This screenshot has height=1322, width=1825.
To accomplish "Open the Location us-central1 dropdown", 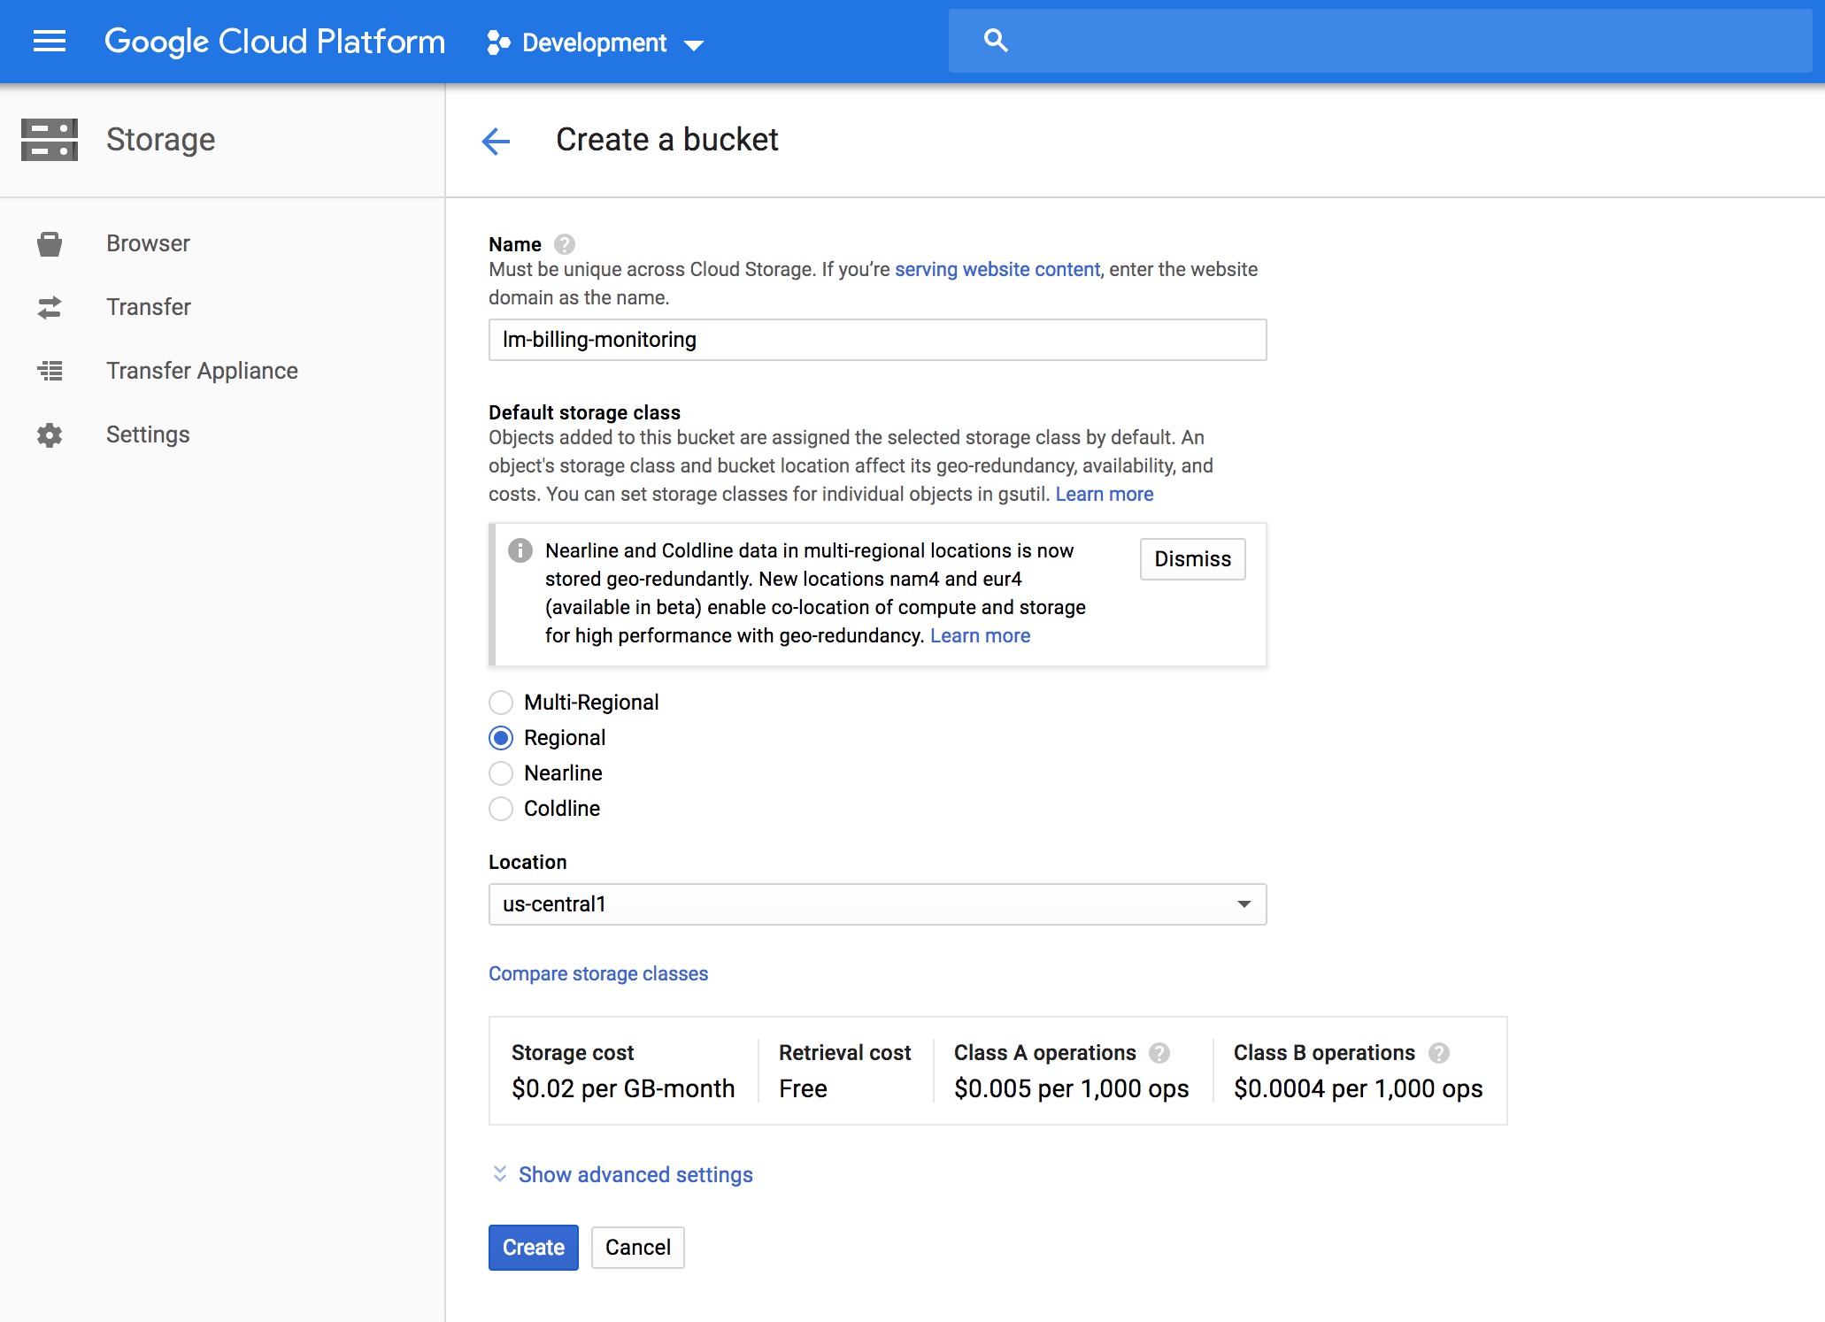I will [876, 904].
